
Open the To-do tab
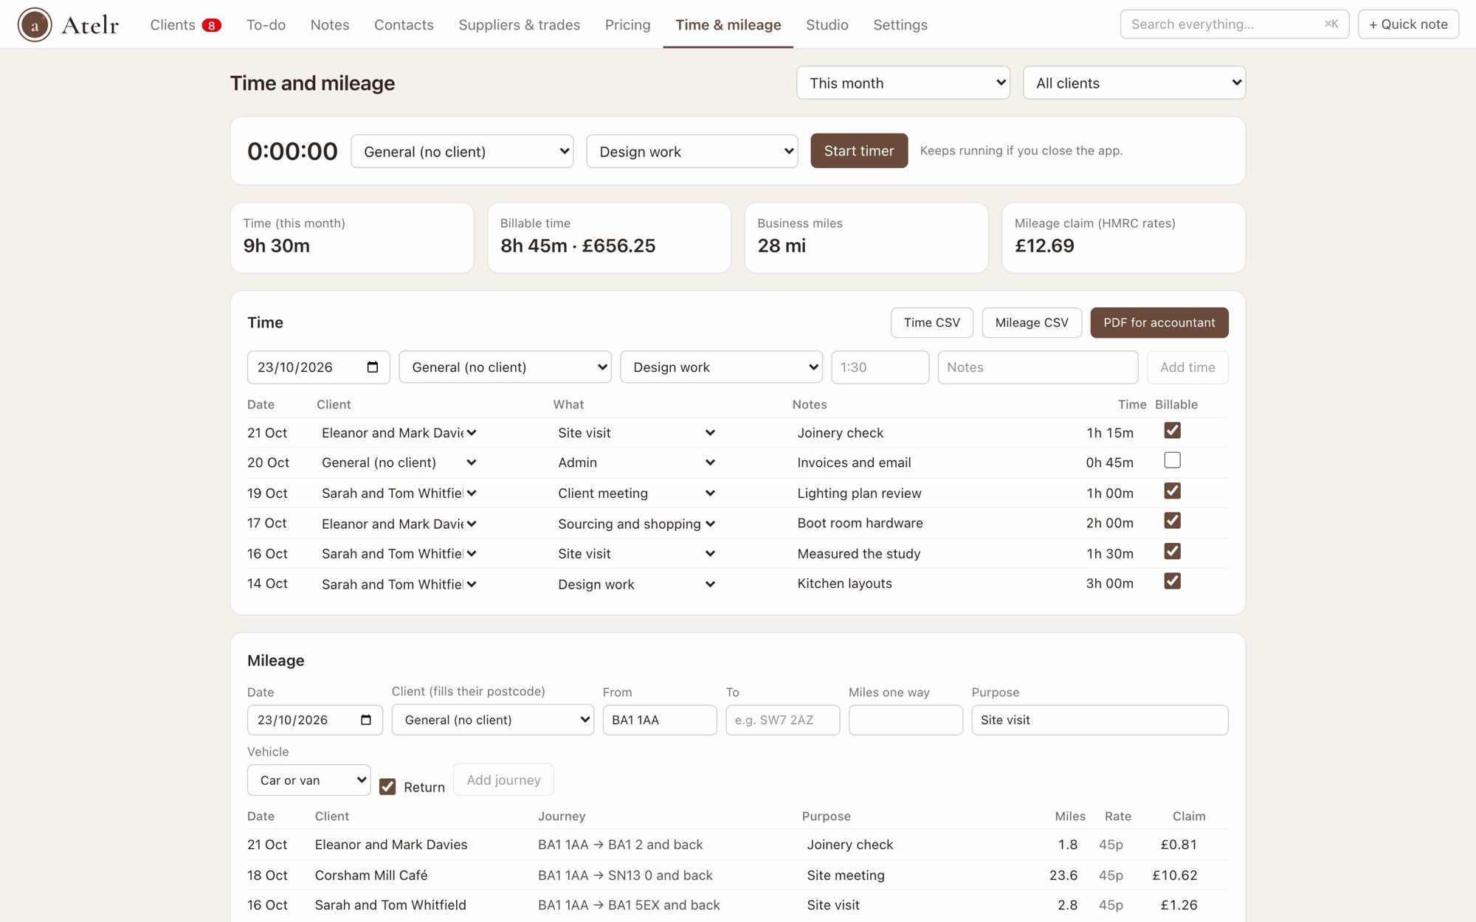point(266,25)
